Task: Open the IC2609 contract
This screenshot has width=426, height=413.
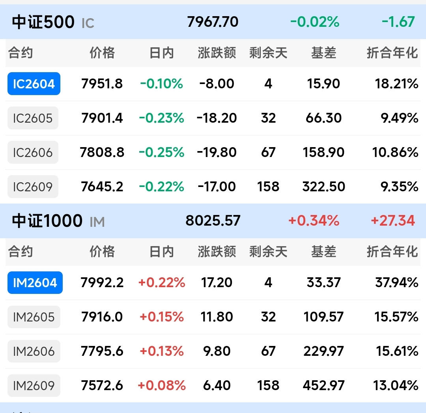Action: click(x=33, y=187)
